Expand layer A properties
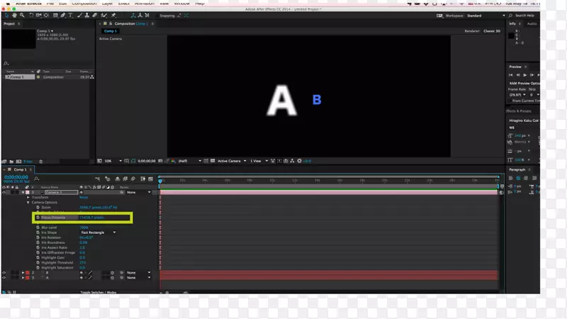 [23, 278]
